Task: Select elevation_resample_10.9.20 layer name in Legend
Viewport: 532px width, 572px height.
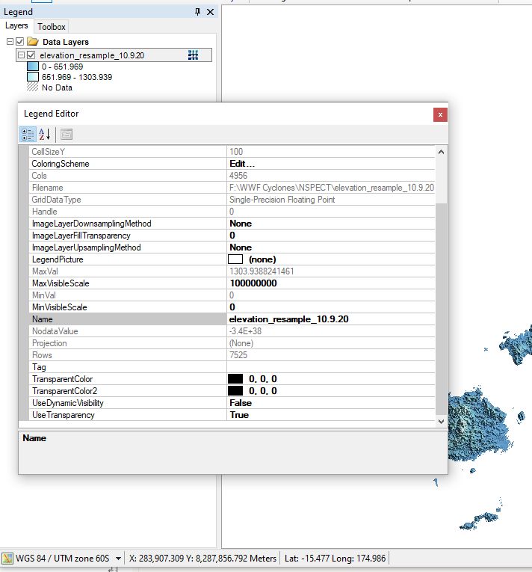Action: click(x=92, y=55)
